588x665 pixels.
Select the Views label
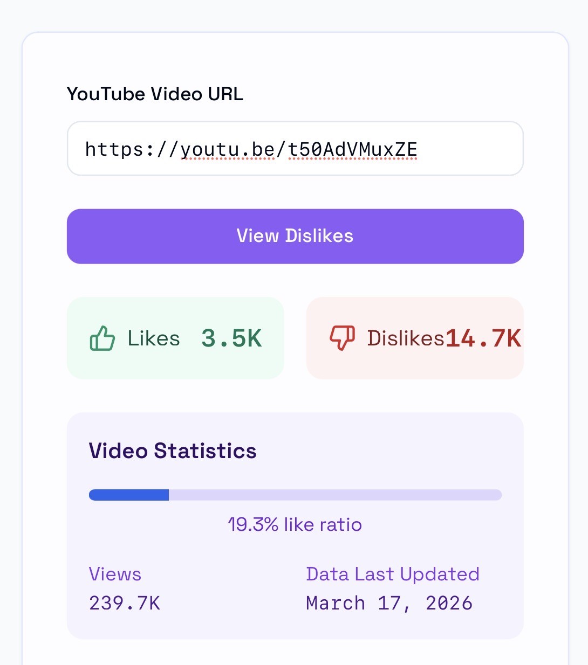114,574
